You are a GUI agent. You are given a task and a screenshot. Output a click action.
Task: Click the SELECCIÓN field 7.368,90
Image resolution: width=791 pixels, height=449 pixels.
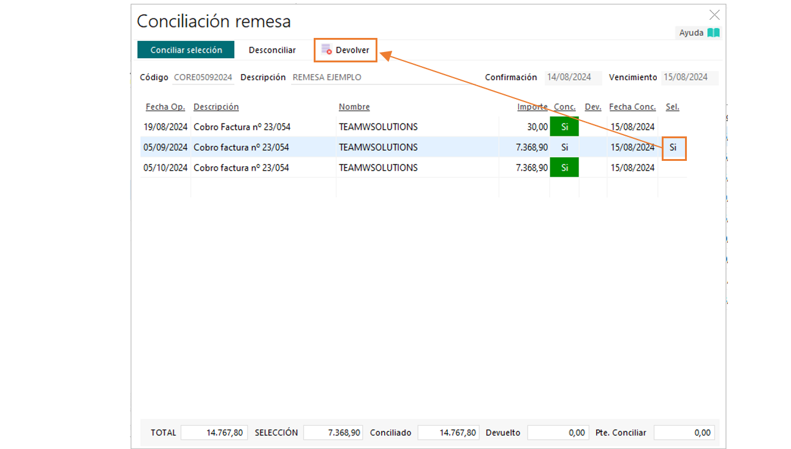click(334, 432)
